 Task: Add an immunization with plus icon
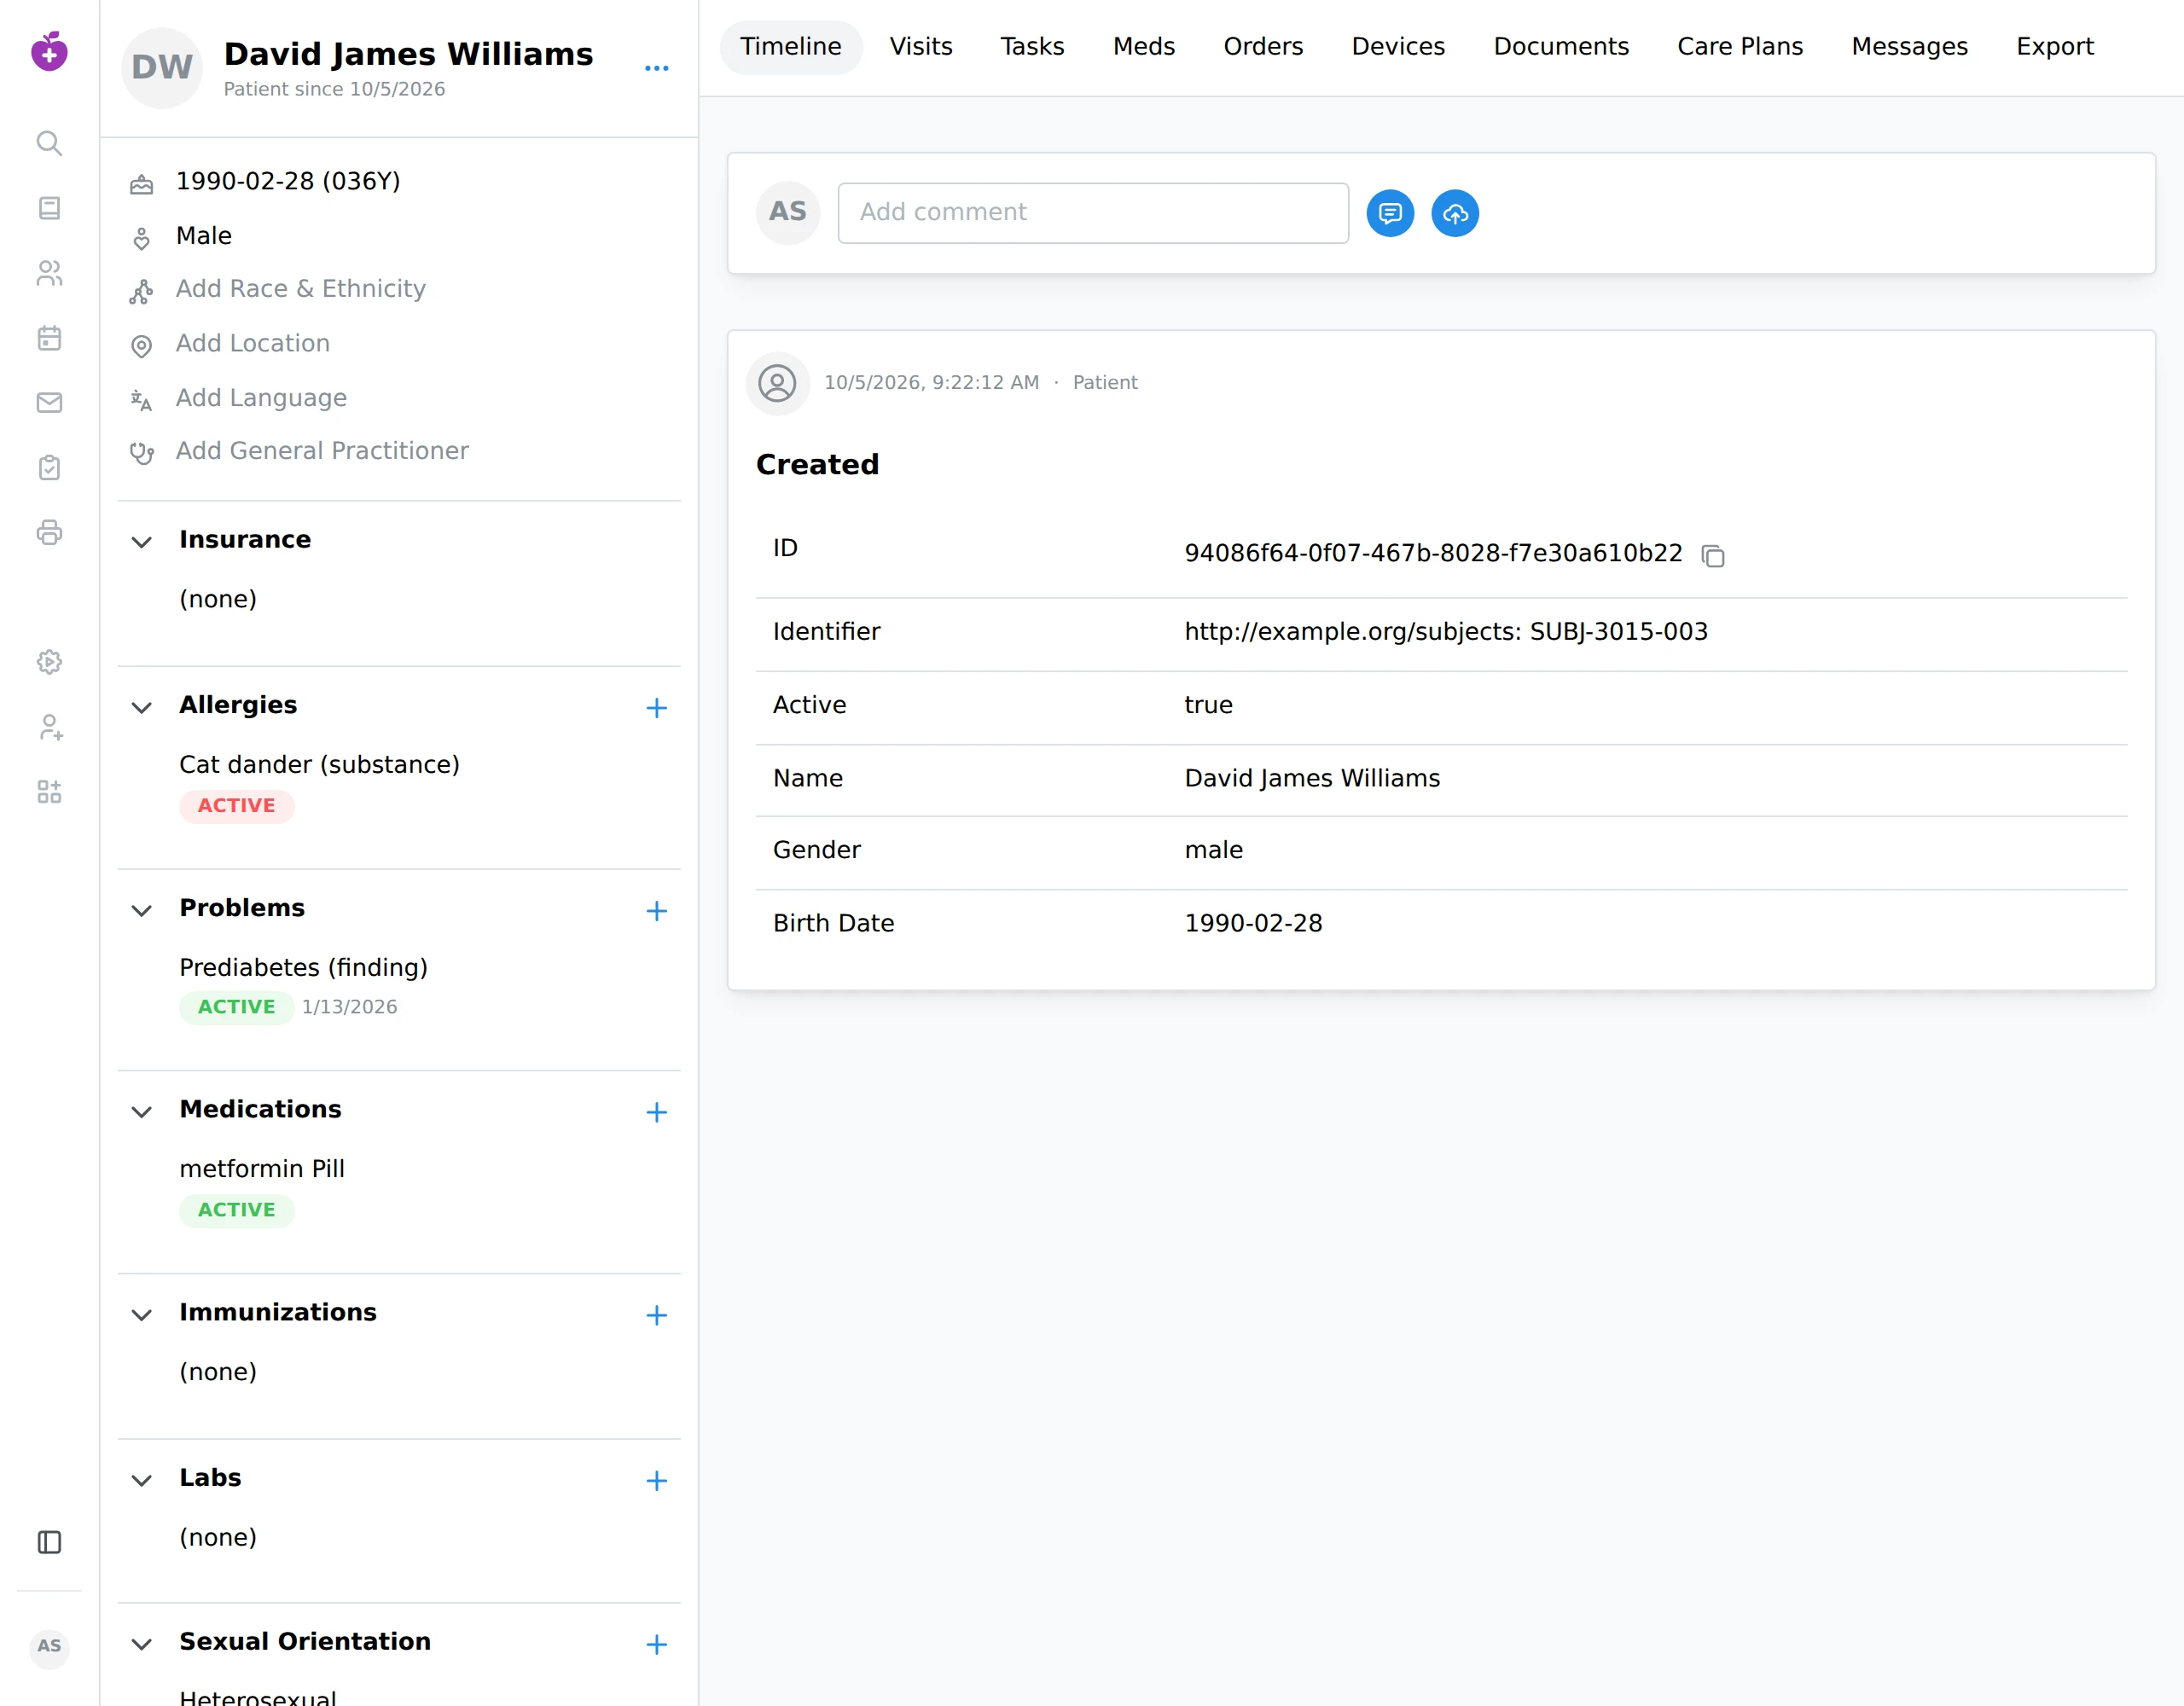(656, 1315)
